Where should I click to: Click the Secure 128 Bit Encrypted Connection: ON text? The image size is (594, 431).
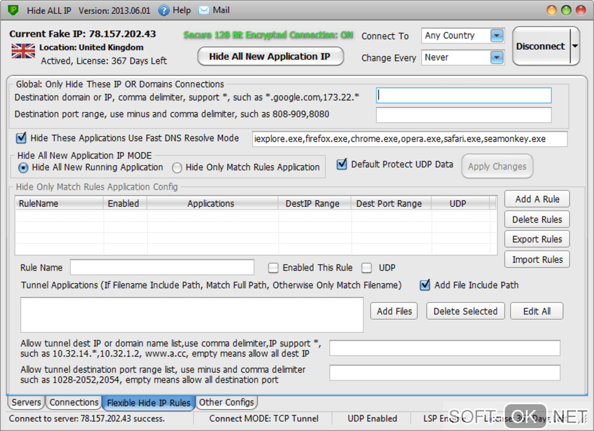tap(268, 35)
